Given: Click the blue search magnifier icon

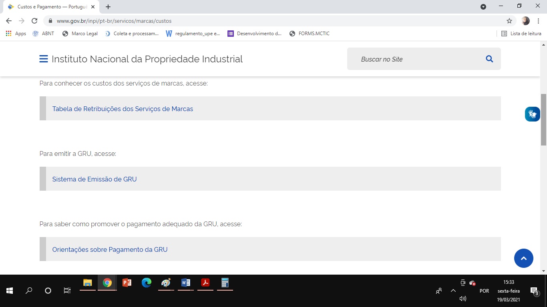Looking at the screenshot, I should coord(489,59).
